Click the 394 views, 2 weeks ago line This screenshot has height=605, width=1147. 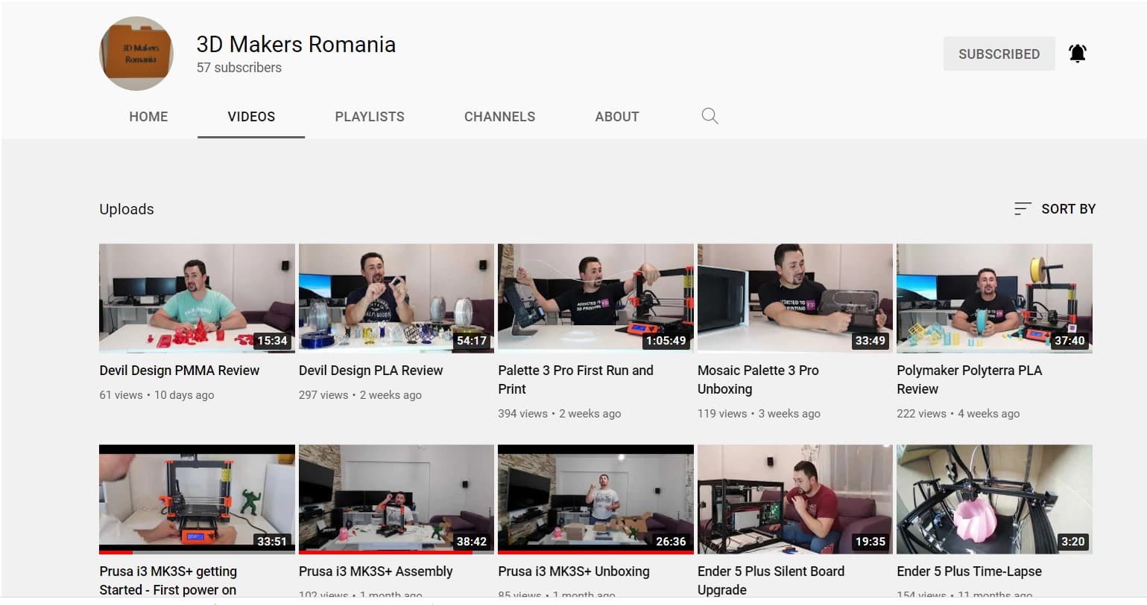560,414
